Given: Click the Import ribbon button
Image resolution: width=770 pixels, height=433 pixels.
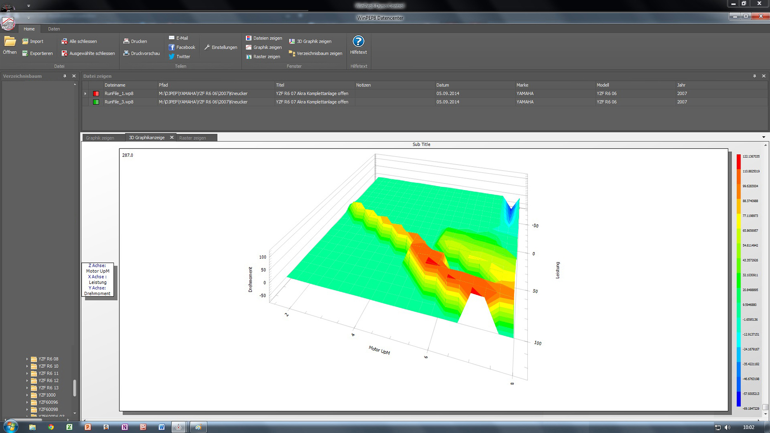Looking at the screenshot, I should (x=33, y=41).
